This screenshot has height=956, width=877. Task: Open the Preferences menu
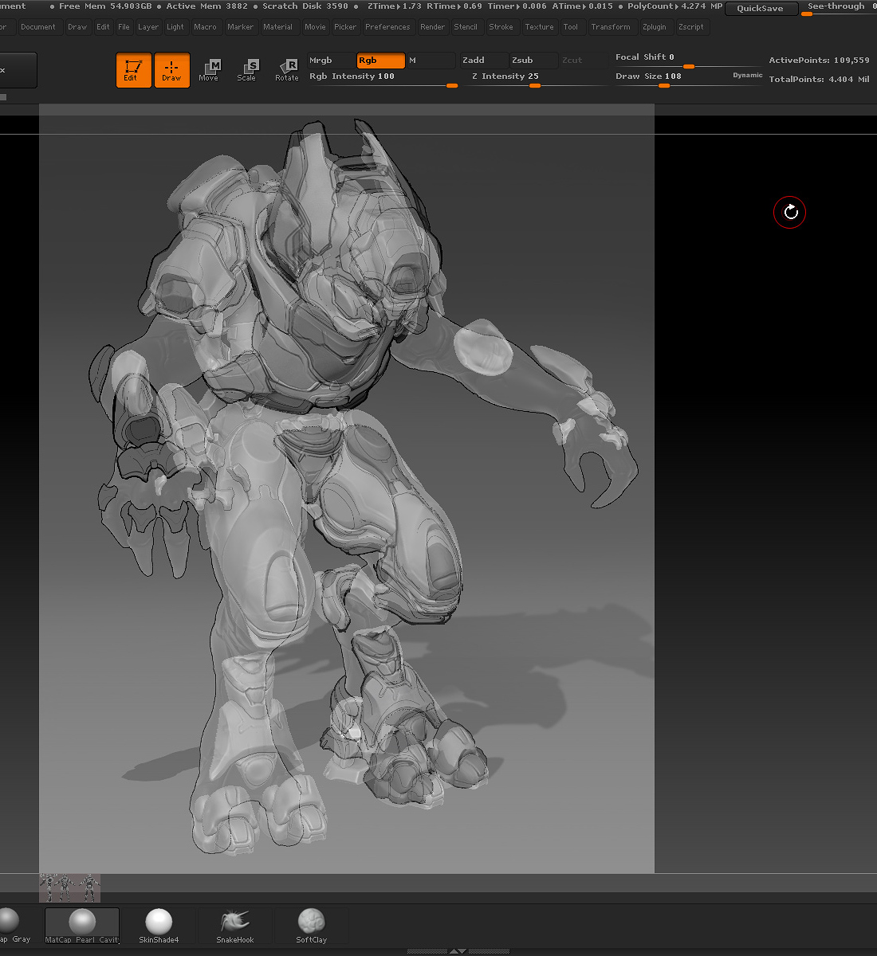click(x=387, y=27)
